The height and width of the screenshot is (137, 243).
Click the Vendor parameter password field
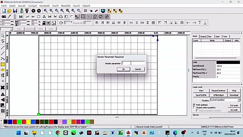click(x=133, y=63)
